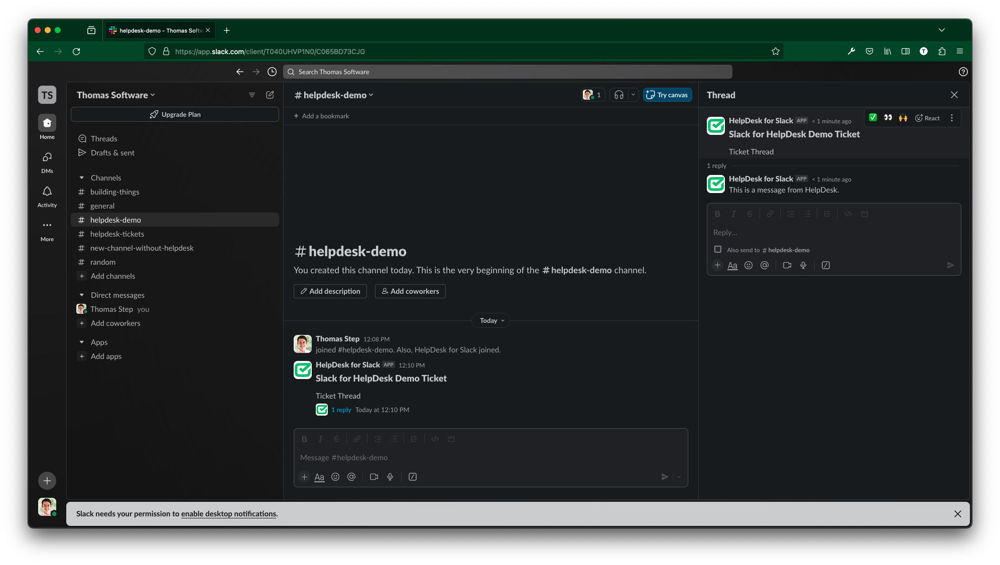The height and width of the screenshot is (565, 1000).
Task: Attach file with plus in channel composer
Action: [304, 477]
